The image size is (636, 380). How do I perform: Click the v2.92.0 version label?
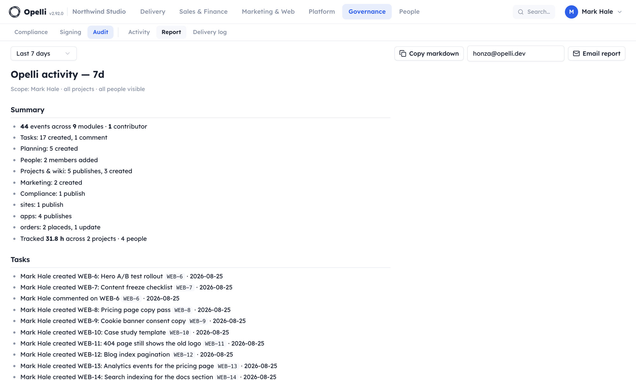tap(56, 13)
